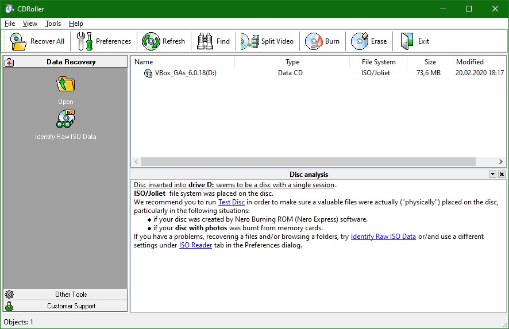Open the Tools menu
This screenshot has width=509, height=329.
tap(53, 24)
